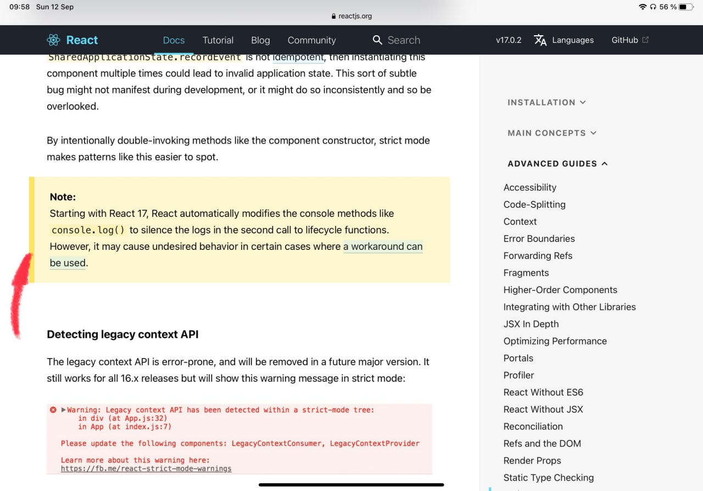Collapse the Advanced Guides section

pos(557,164)
